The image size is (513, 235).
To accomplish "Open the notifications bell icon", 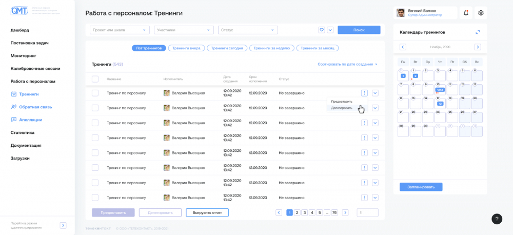I will coord(466,13).
